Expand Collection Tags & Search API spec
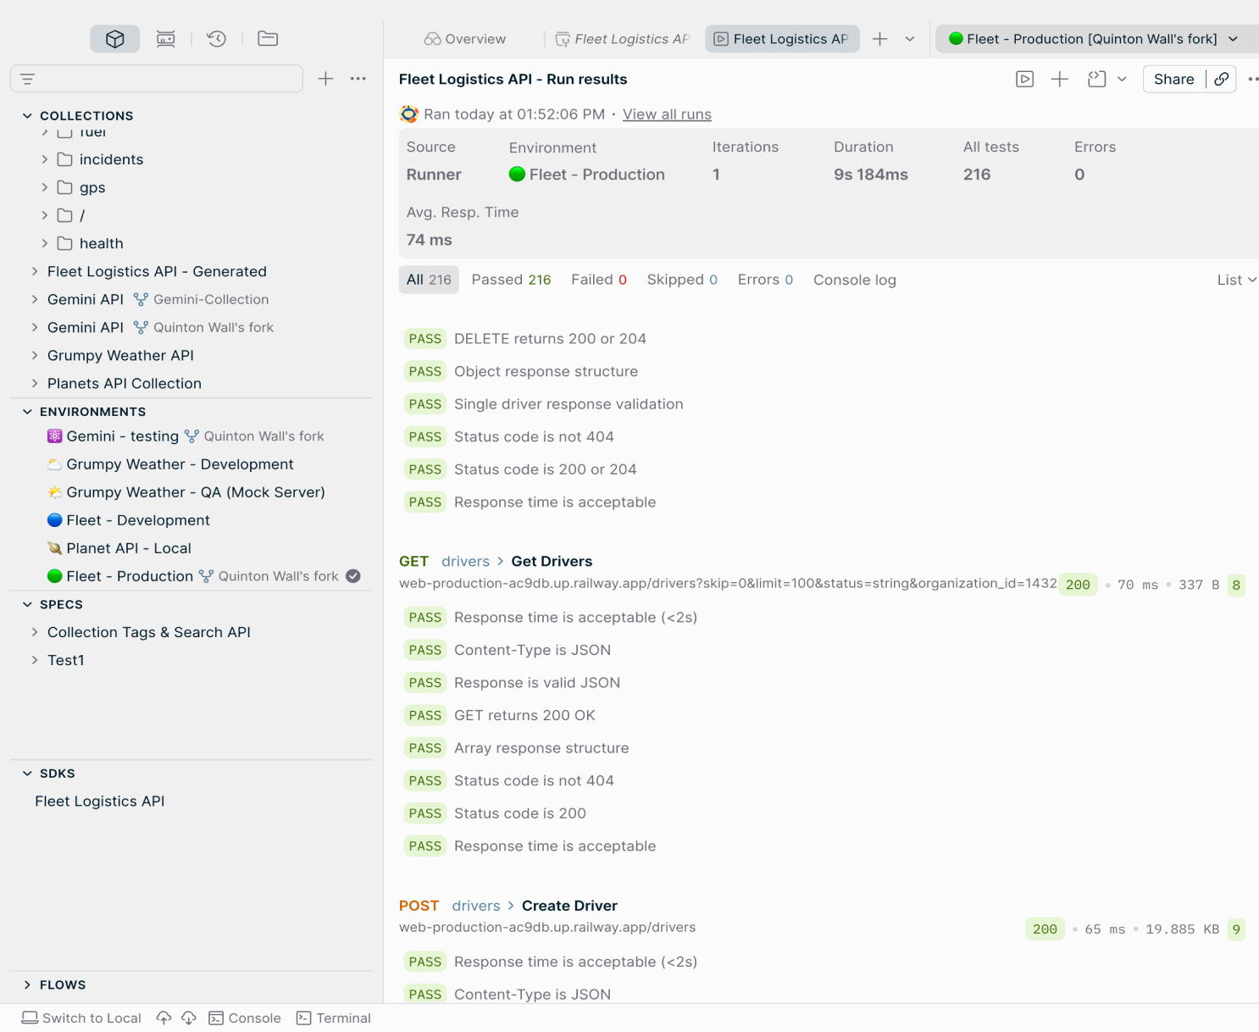This screenshot has height=1032, width=1259. [x=34, y=632]
